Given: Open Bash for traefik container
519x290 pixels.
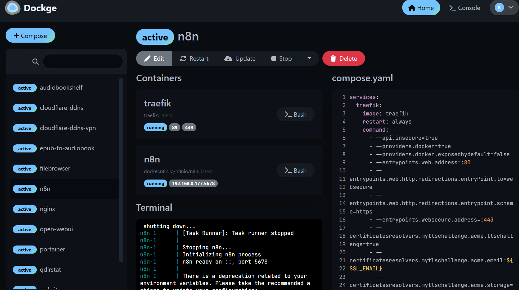Looking at the screenshot, I should pyautogui.click(x=296, y=115).
